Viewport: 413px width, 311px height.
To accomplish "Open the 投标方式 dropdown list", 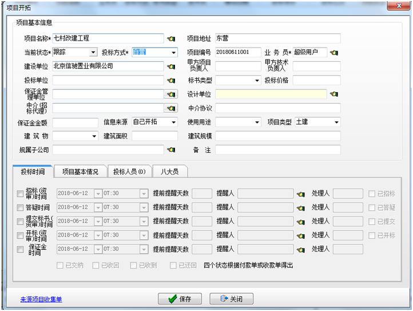I will tap(173, 53).
